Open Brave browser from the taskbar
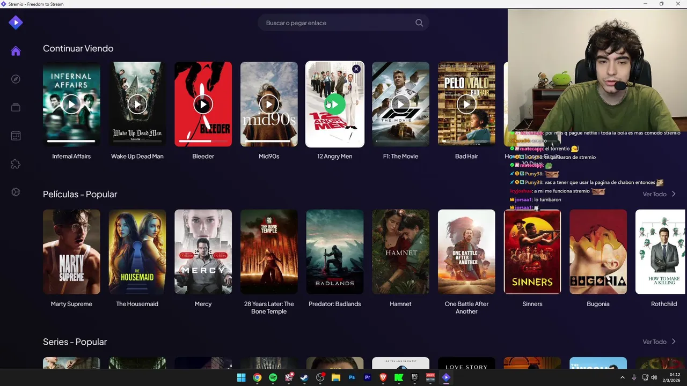 coord(383,377)
